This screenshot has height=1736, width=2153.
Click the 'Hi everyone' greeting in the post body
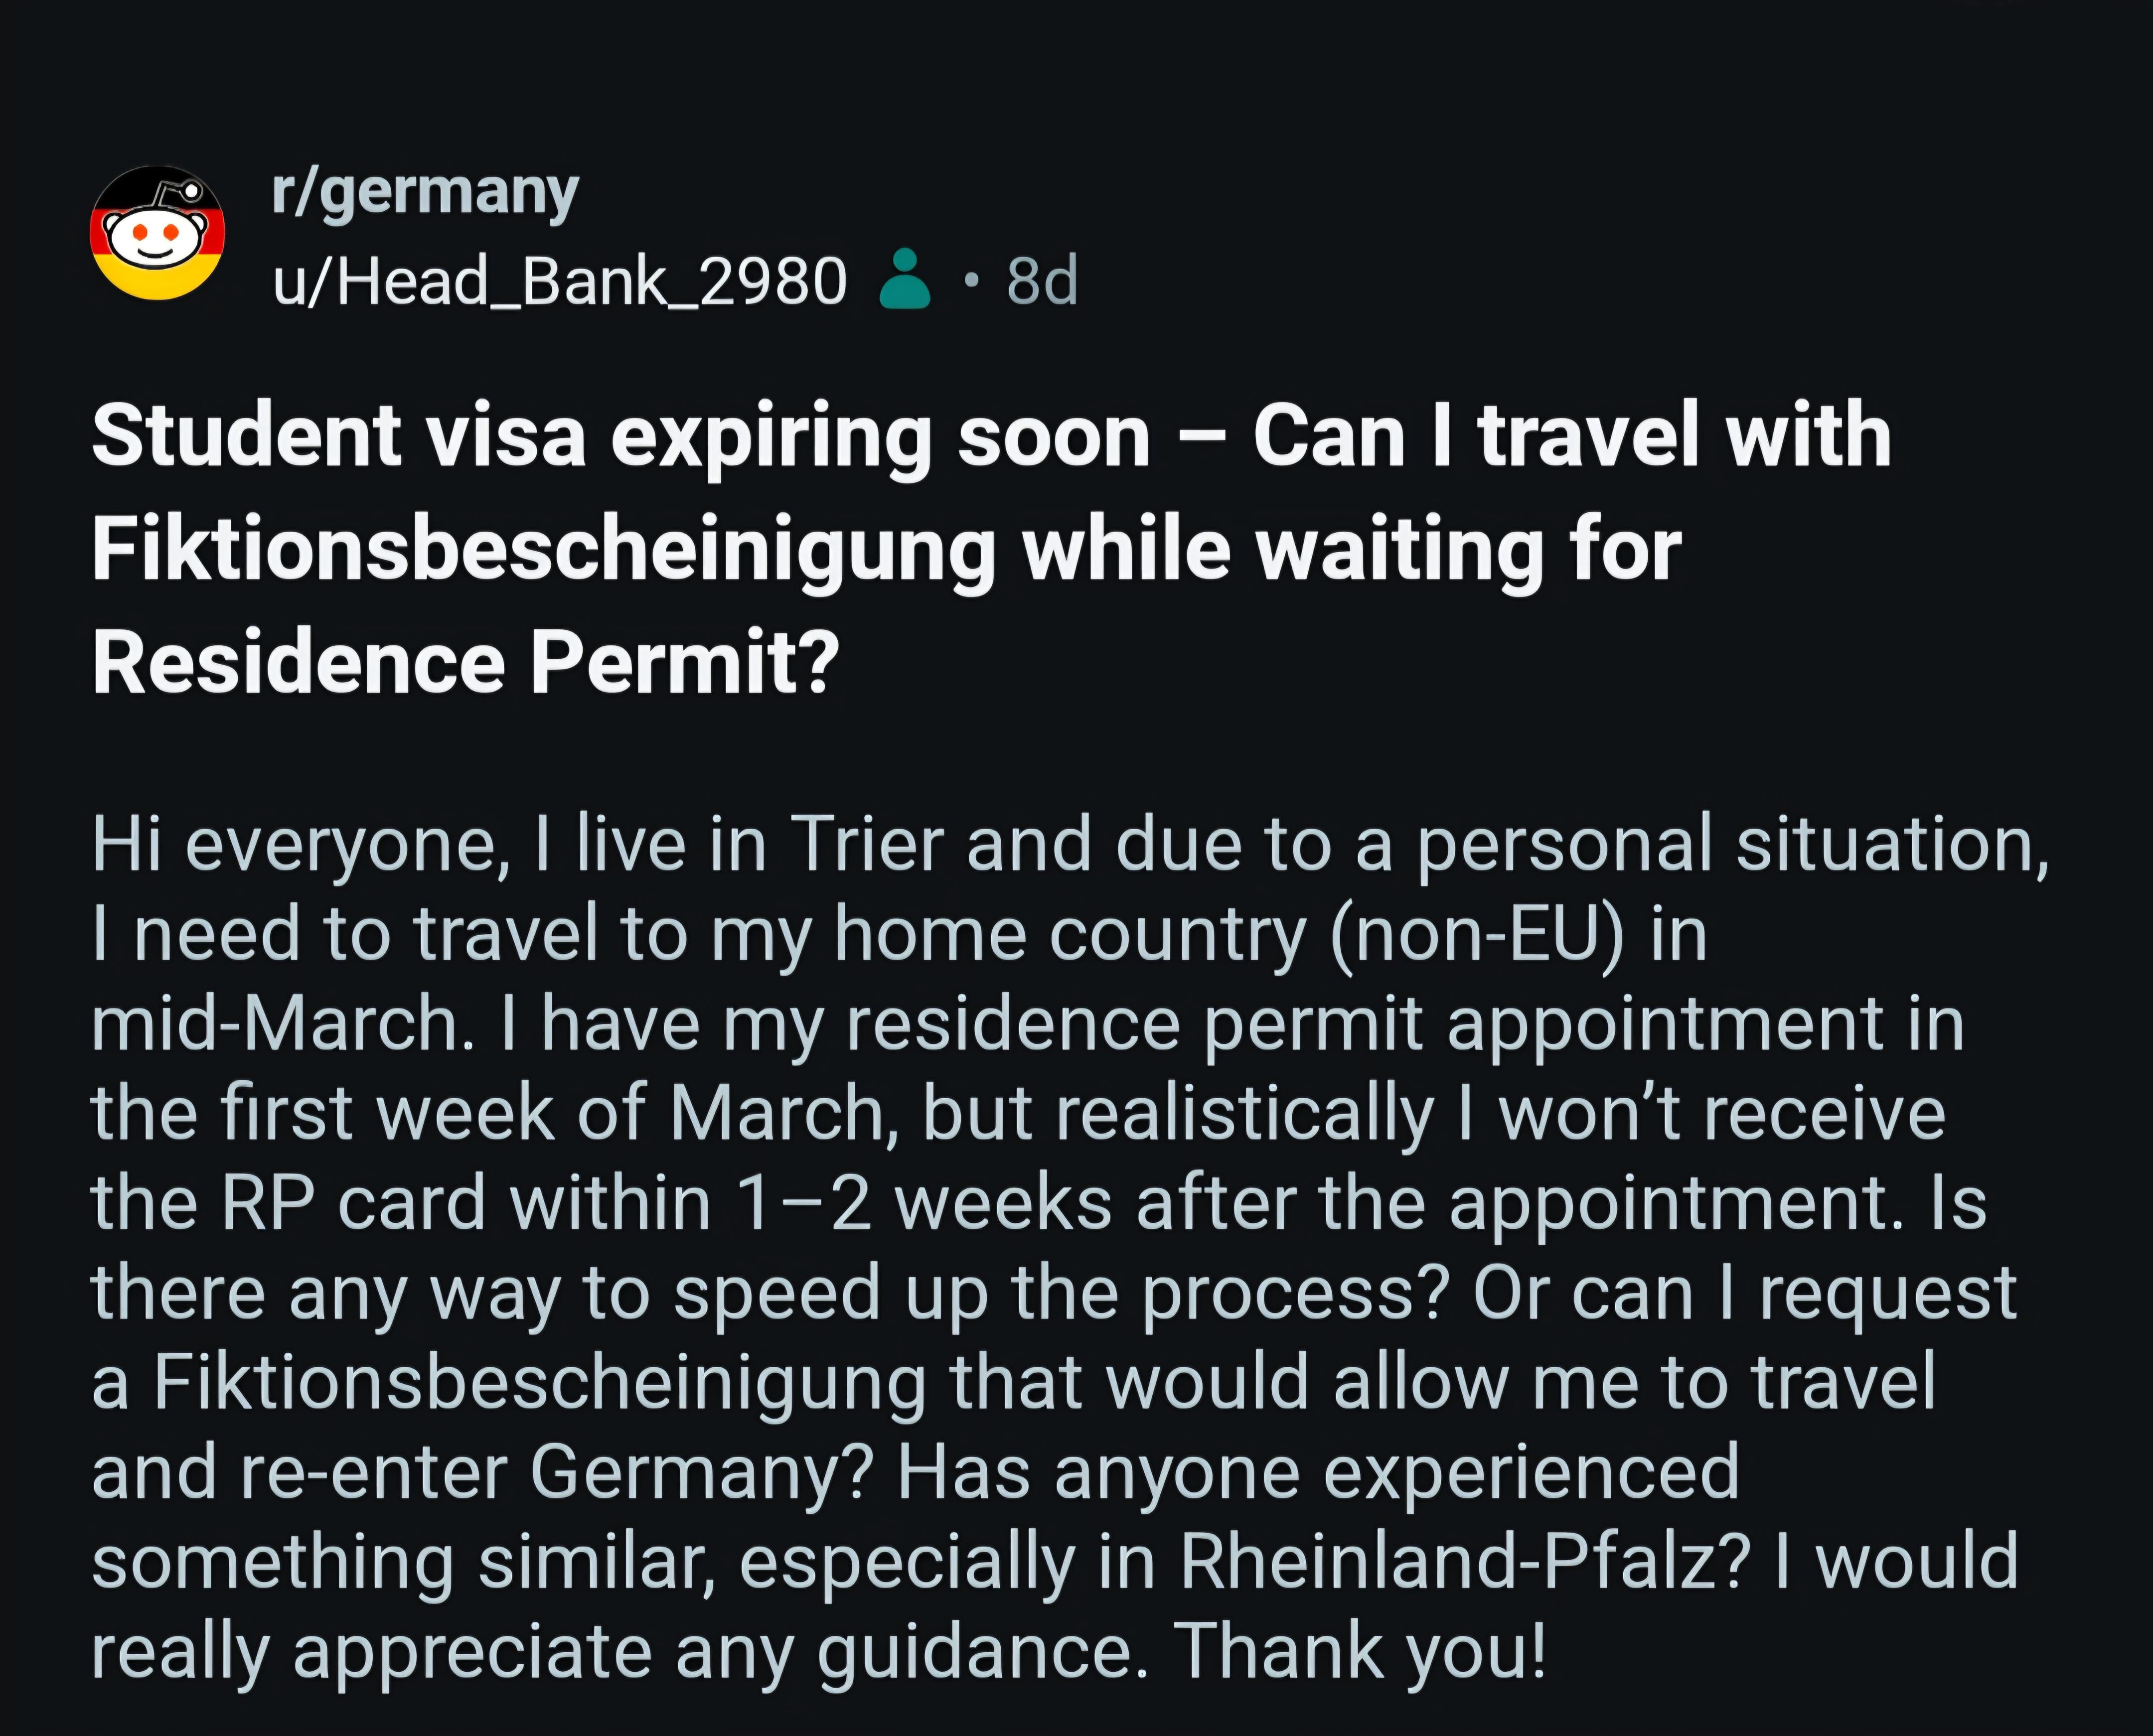[x=301, y=845]
